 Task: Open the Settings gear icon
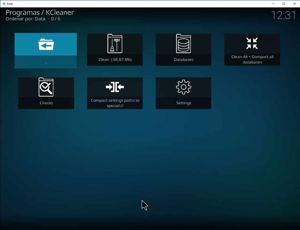[x=183, y=87]
